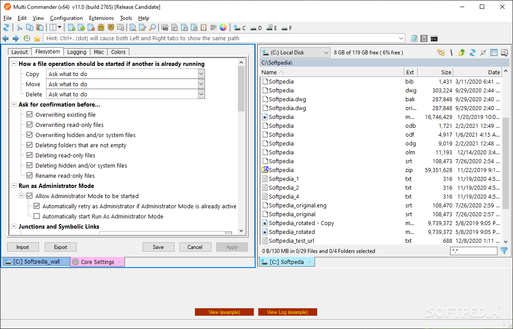Click the Cancel button
Screen dimensions: 513x329
tap(195, 247)
